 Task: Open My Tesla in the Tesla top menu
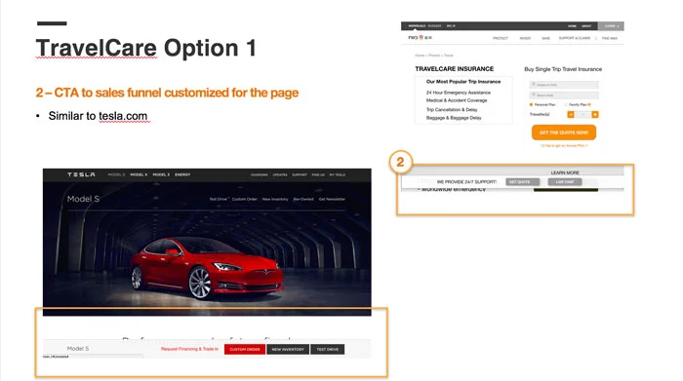click(338, 174)
